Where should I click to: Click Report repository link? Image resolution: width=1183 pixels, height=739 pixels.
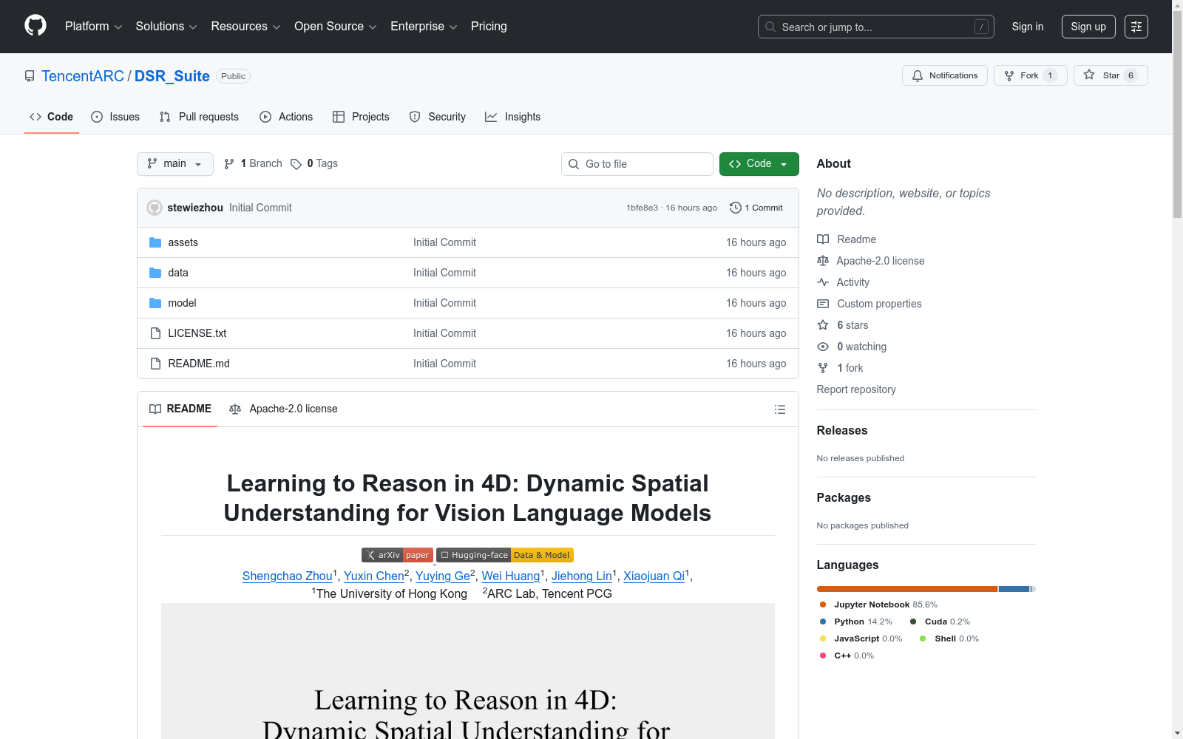point(856,389)
